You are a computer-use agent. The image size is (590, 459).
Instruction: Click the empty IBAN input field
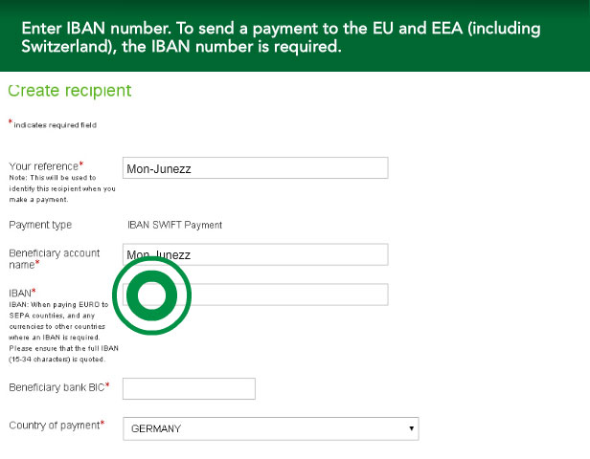255,295
